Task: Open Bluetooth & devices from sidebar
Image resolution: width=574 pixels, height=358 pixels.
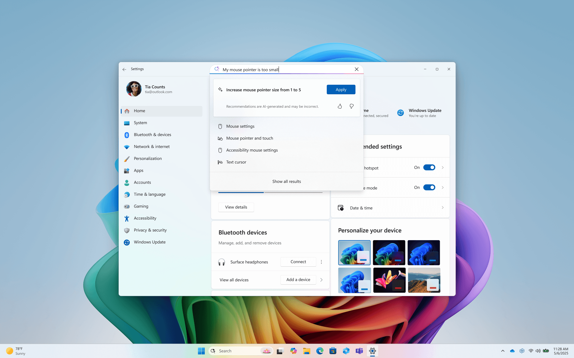Action: (x=152, y=135)
